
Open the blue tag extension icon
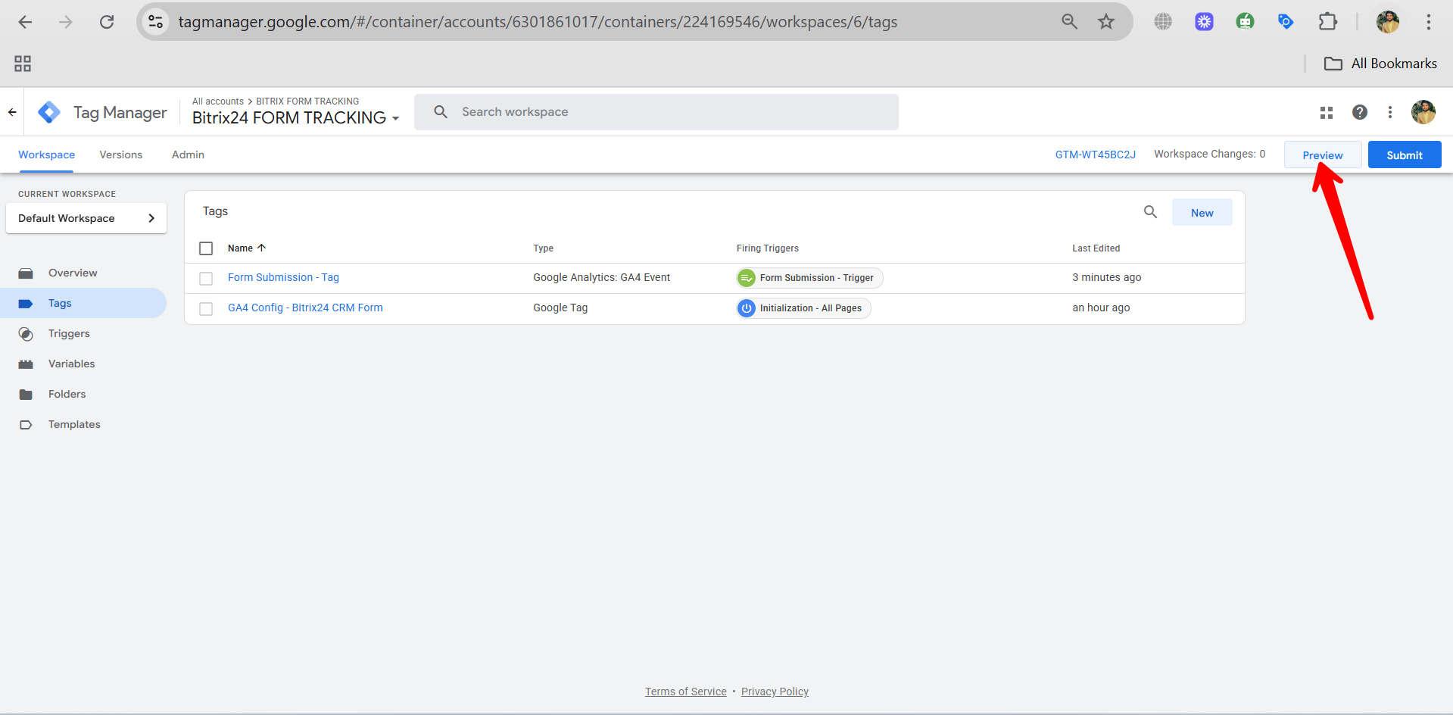1286,22
